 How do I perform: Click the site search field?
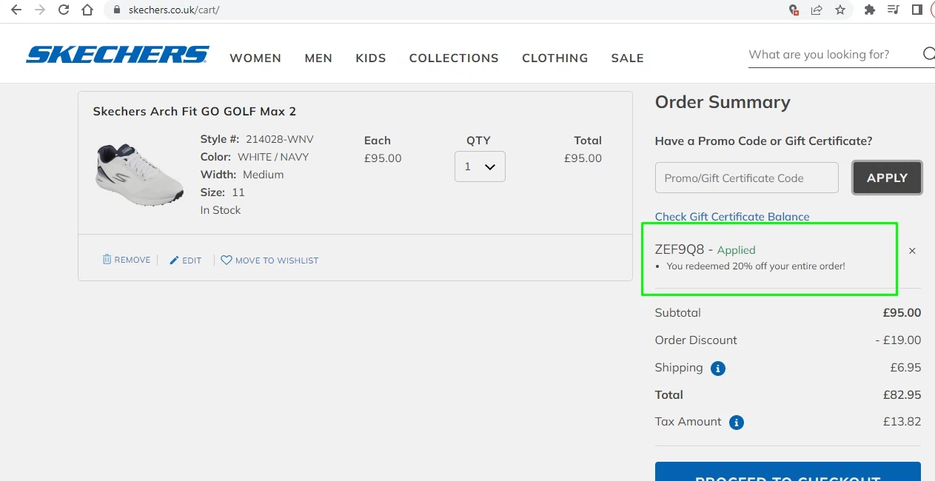pos(833,55)
